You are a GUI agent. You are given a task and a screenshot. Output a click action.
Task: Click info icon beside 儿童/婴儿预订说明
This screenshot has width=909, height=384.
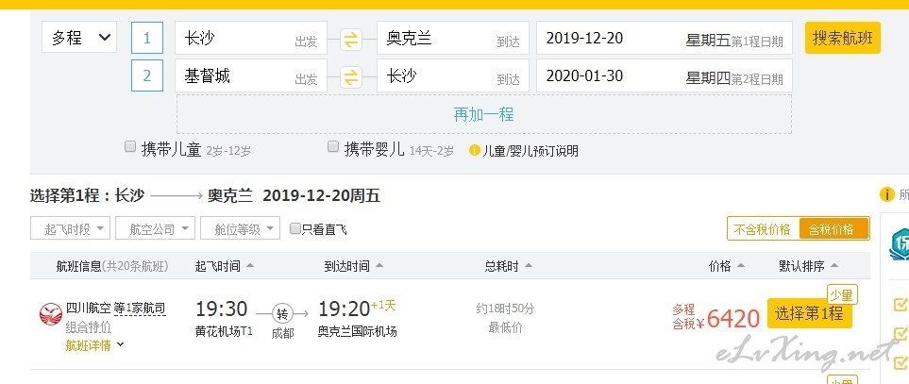[475, 151]
